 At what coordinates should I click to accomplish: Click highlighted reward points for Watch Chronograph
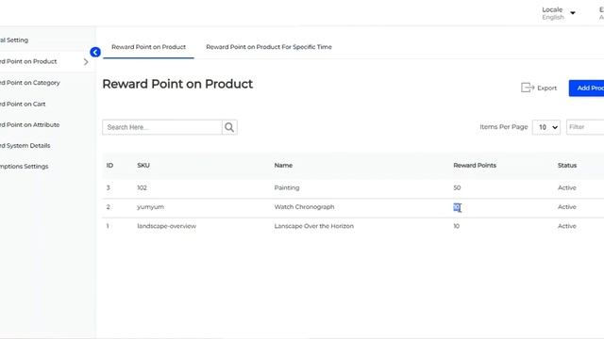(x=457, y=207)
